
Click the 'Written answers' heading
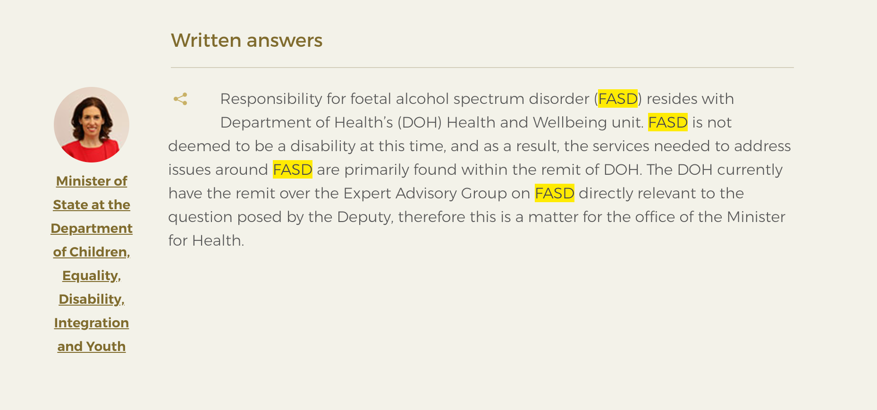247,40
